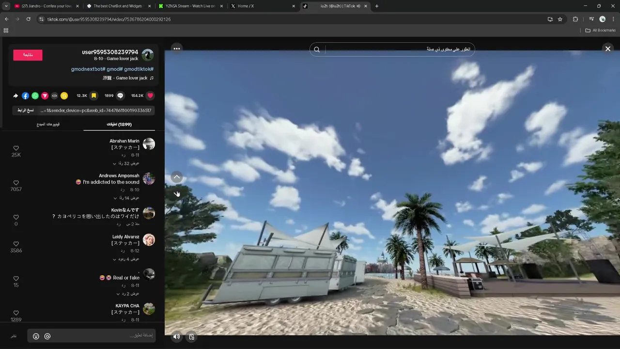Reload the page
This screenshot has width=620, height=349.
tap(29, 19)
